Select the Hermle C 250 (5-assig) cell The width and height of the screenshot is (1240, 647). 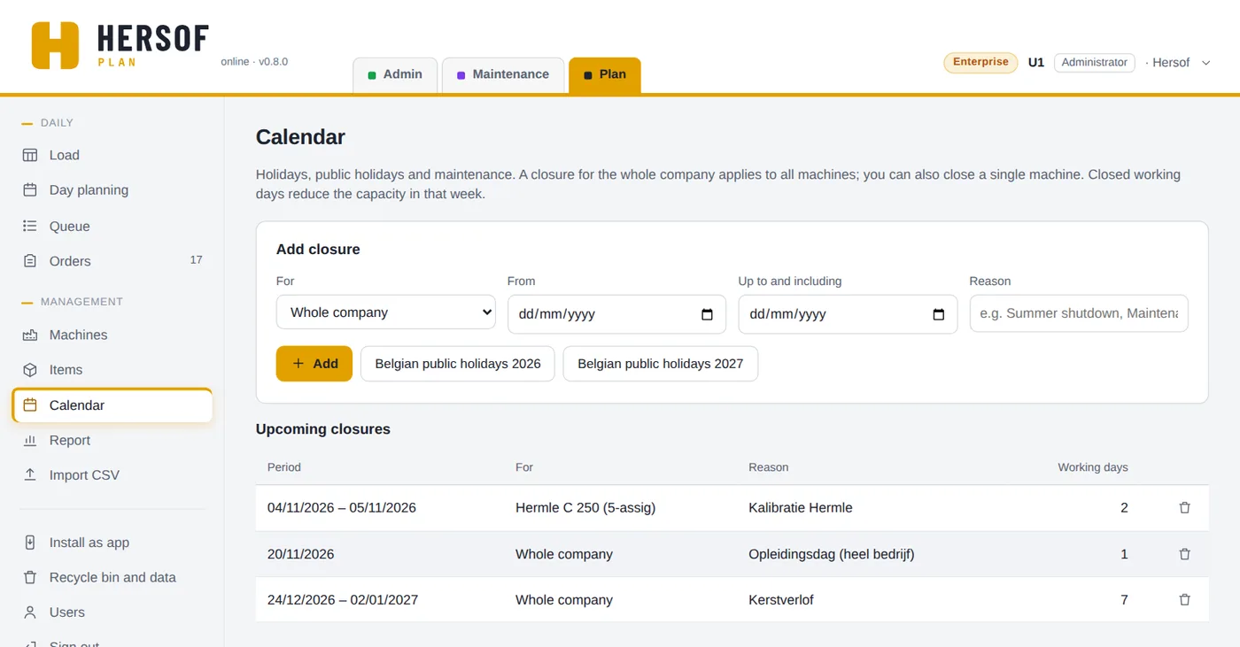(x=585, y=508)
